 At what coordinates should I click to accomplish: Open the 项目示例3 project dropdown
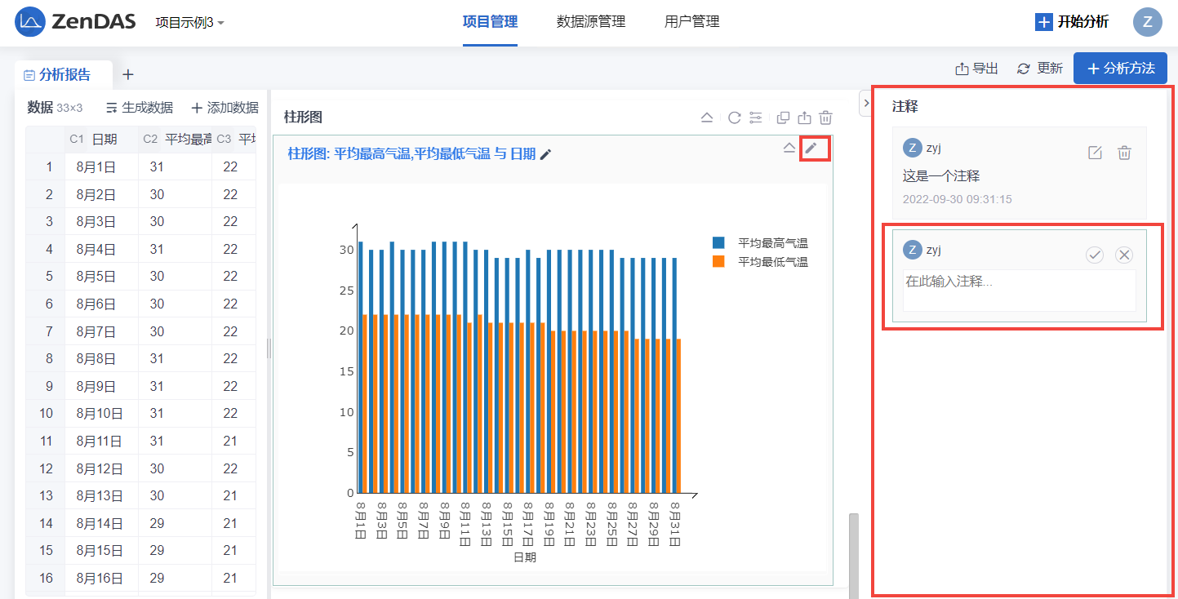point(189,22)
